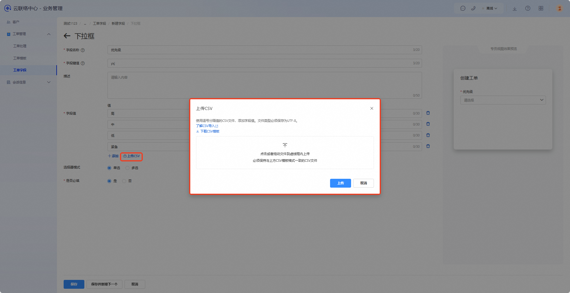Viewport: 570px width, 293px height.
Task: Click the help icon next to 字段键值
Action: coord(83,63)
